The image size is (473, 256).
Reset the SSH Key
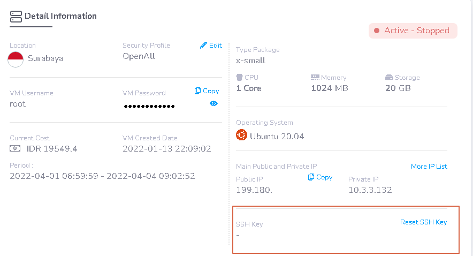click(423, 222)
